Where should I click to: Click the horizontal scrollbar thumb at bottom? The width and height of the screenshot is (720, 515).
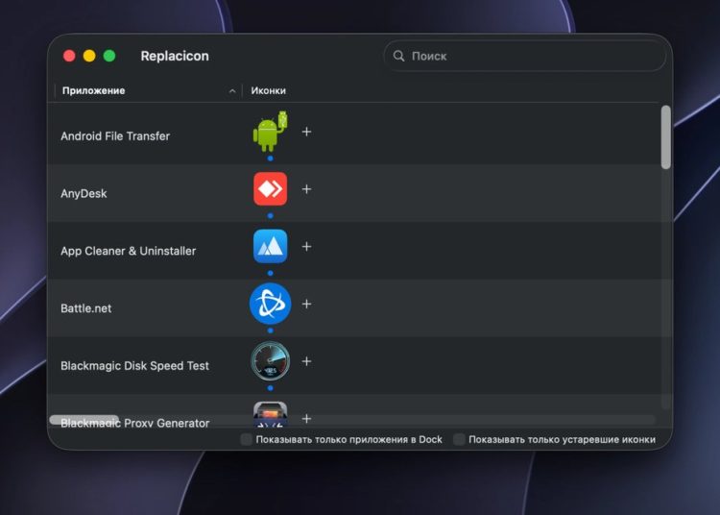(84, 420)
